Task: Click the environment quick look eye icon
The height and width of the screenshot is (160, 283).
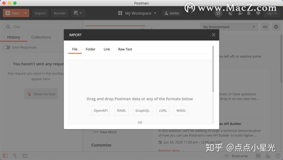Action: click(265, 27)
